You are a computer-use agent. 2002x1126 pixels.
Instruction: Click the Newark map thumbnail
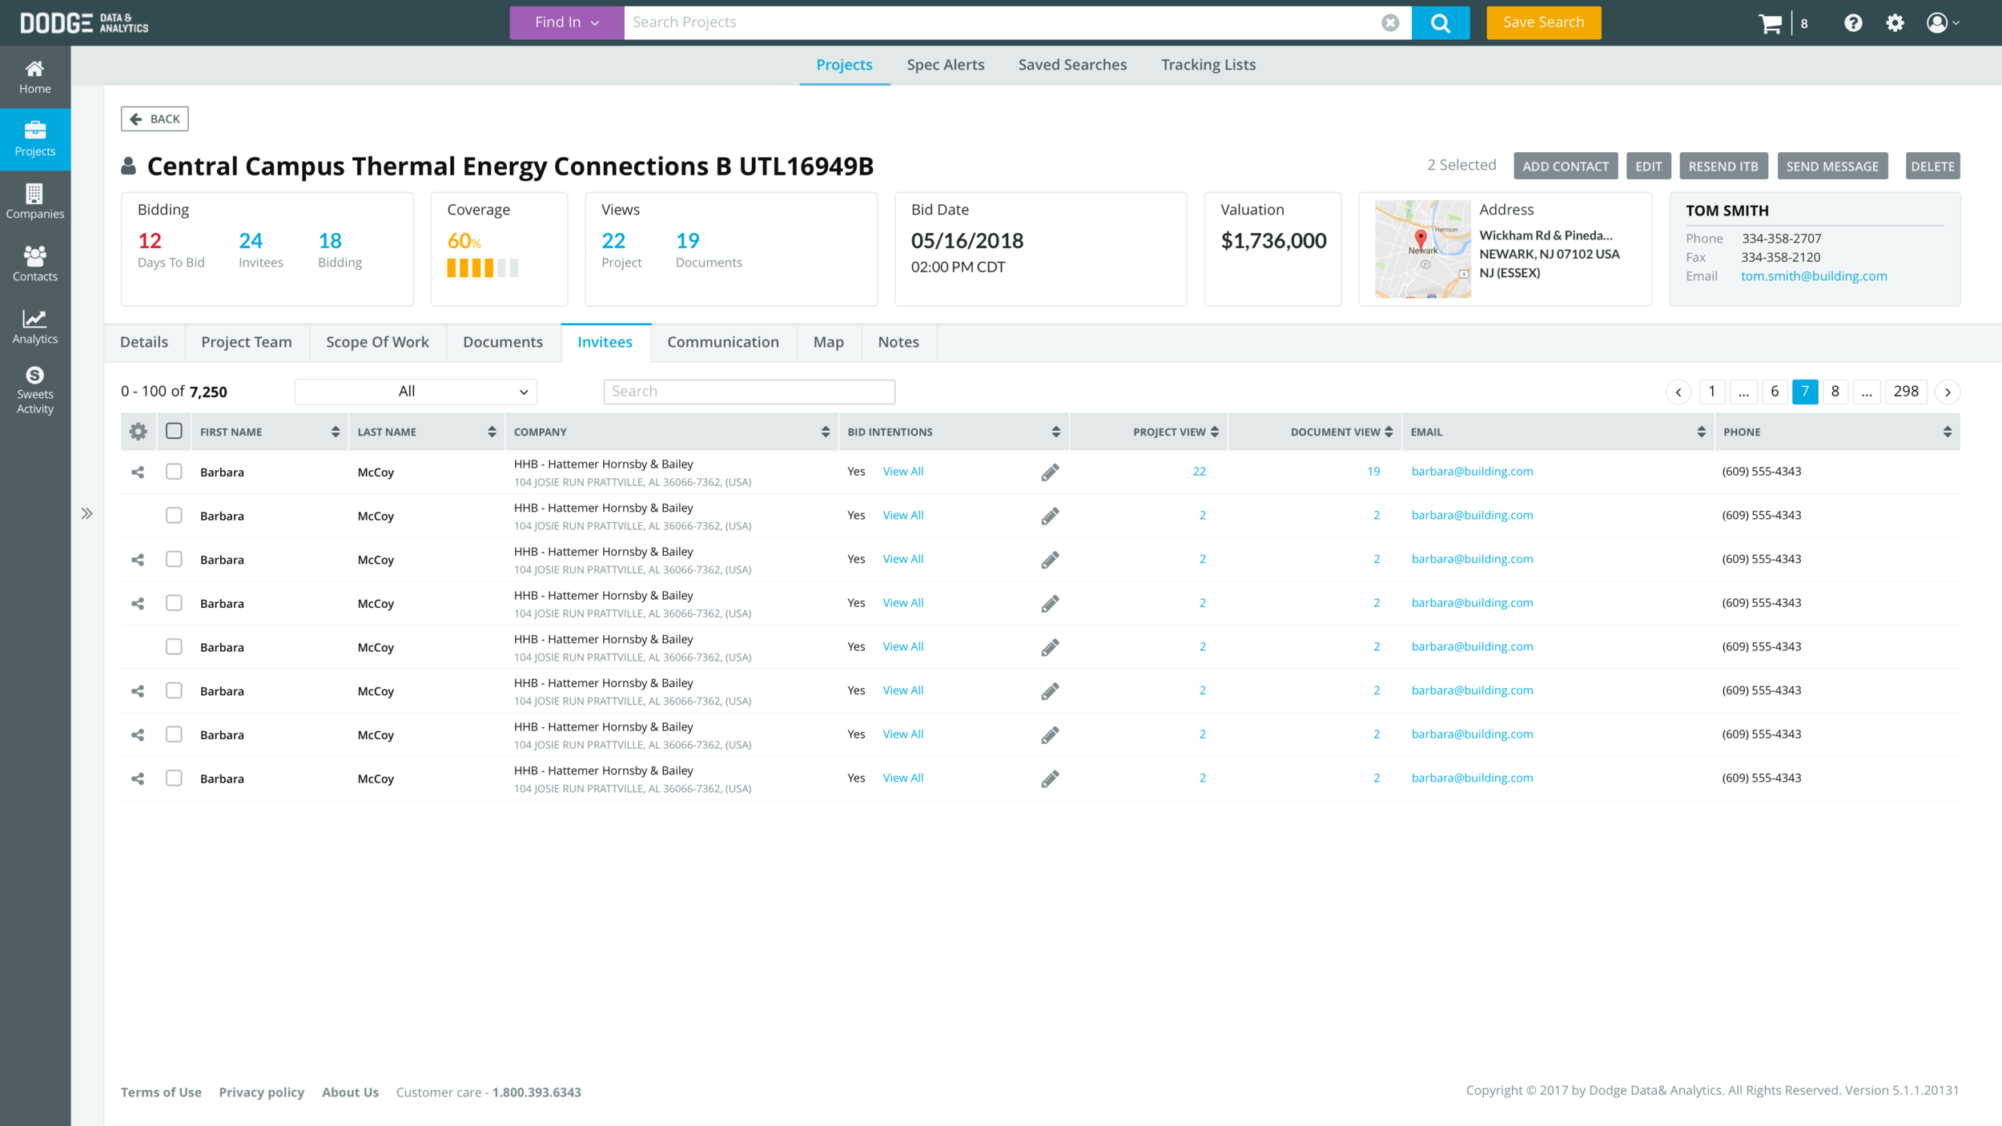coord(1422,249)
